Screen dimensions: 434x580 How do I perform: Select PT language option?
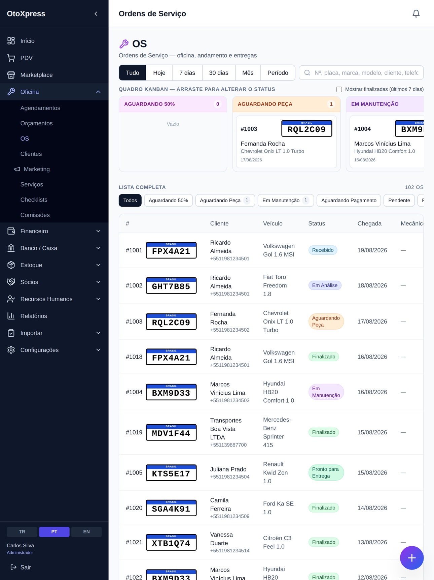coord(54,531)
